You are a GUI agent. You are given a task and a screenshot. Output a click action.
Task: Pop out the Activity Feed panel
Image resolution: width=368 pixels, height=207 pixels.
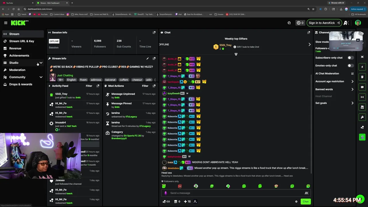tap(98, 86)
